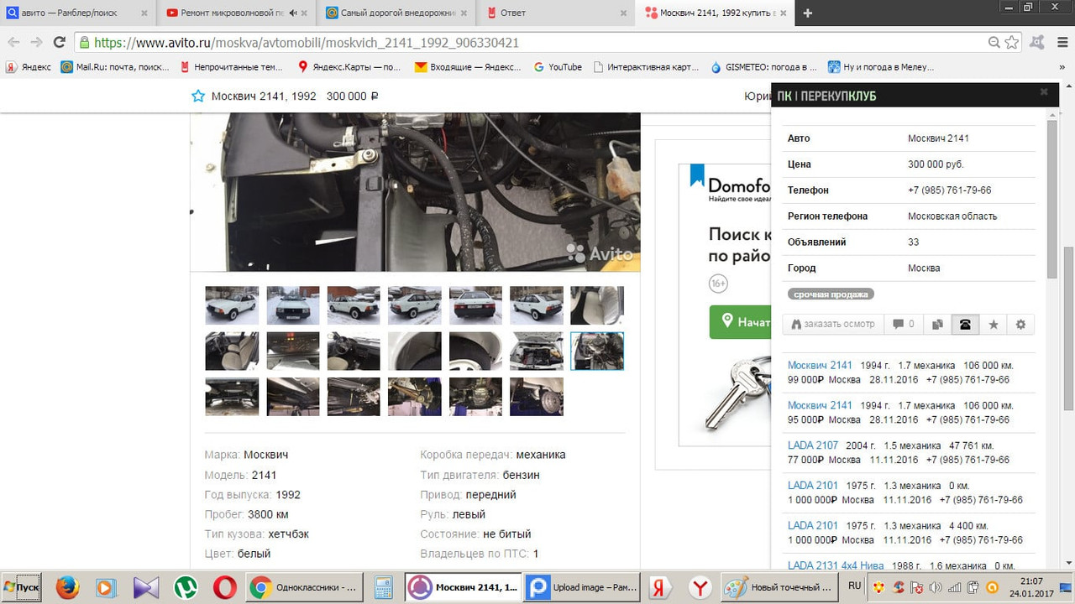Open 'Ну и погода в Мелеу...' bookmark
This screenshot has height=604, width=1075.
(881, 67)
